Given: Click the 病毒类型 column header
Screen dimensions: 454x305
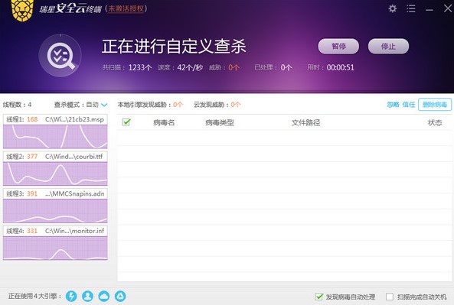Looking at the screenshot, I should click(220, 122).
